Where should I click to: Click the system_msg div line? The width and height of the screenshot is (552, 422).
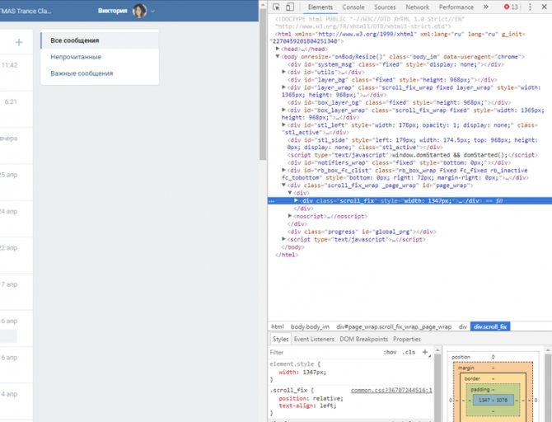[x=395, y=64]
